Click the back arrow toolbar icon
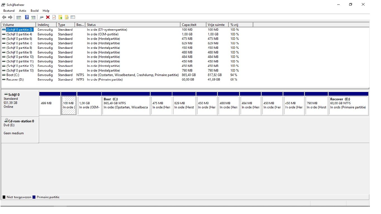The image size is (381, 214). click(4, 17)
